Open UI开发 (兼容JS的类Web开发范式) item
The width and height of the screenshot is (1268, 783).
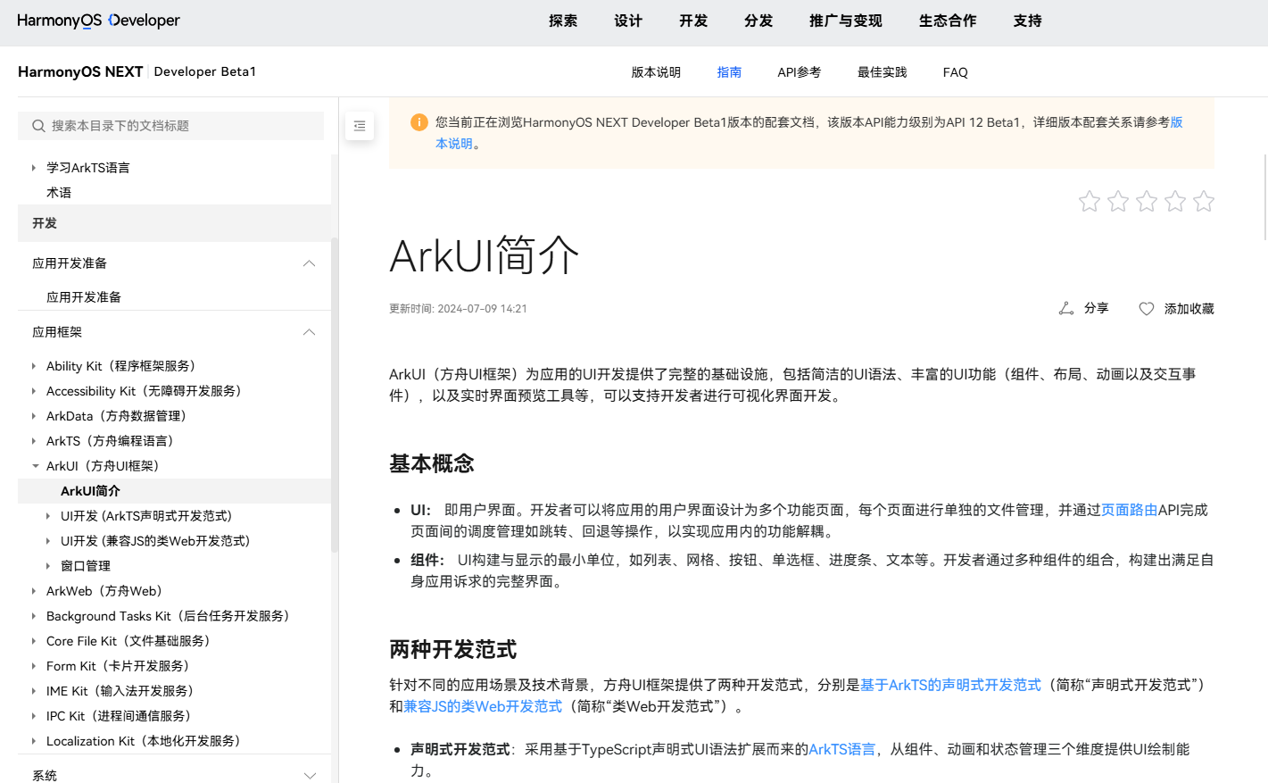click(x=155, y=541)
